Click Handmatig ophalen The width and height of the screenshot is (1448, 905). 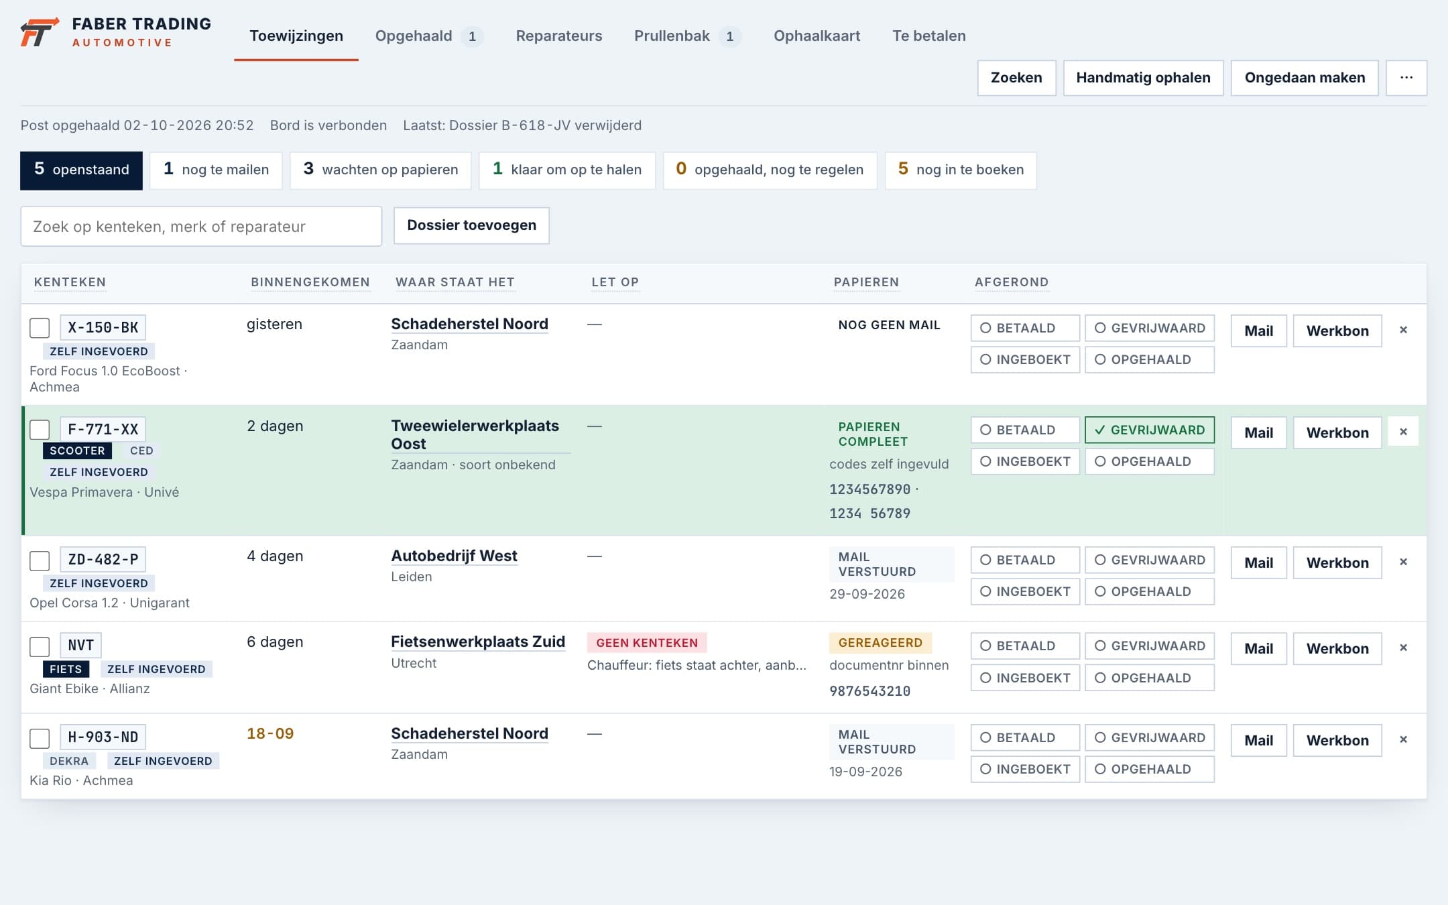pyautogui.click(x=1143, y=78)
